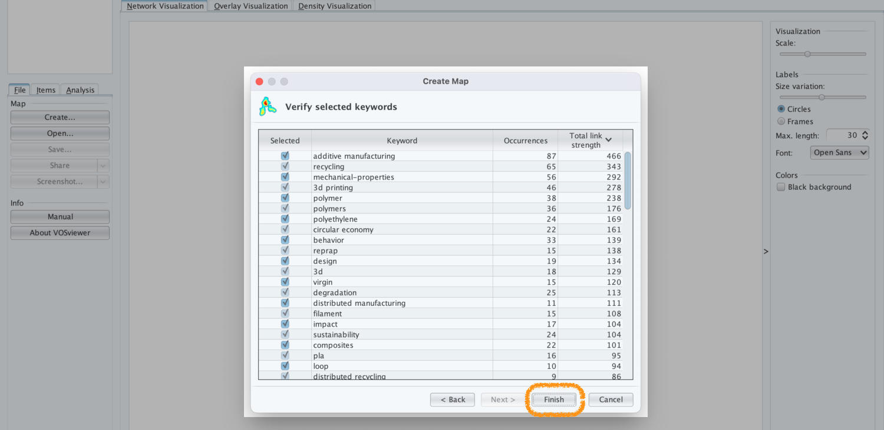
Task: Open the Share dropdown arrow
Action: tap(103, 166)
